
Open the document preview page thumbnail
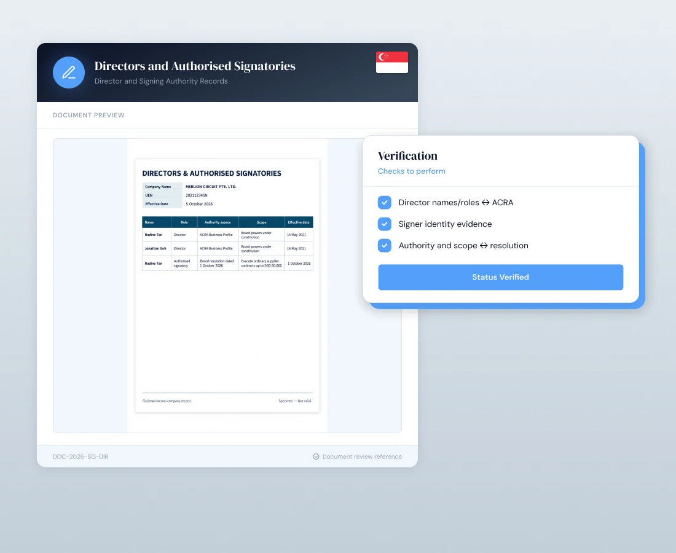pyautogui.click(x=227, y=286)
